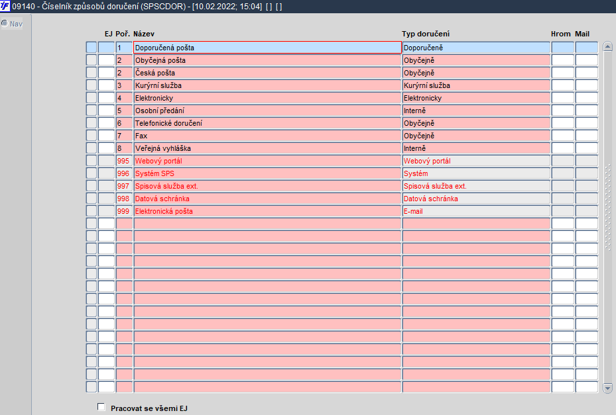Click the Mail column header
616x415 pixels.
coord(582,34)
